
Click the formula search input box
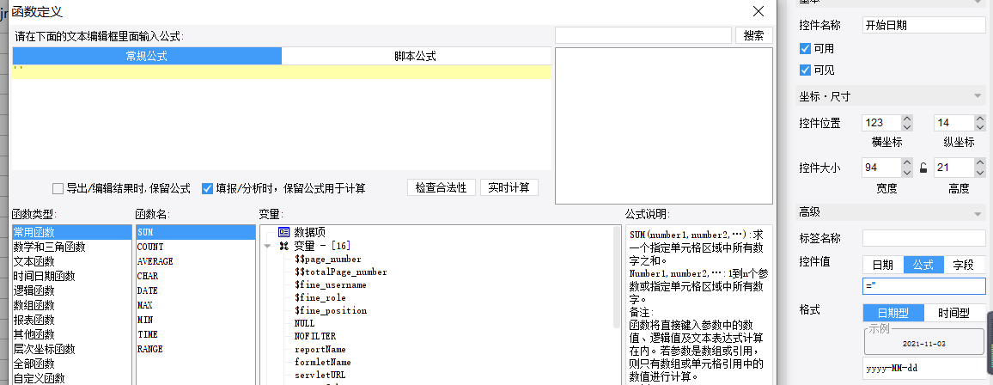[643, 35]
